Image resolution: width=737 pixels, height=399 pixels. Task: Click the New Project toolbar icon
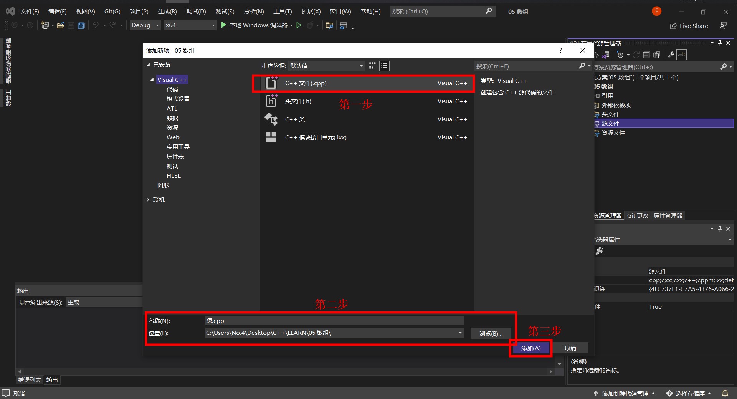(x=45, y=25)
